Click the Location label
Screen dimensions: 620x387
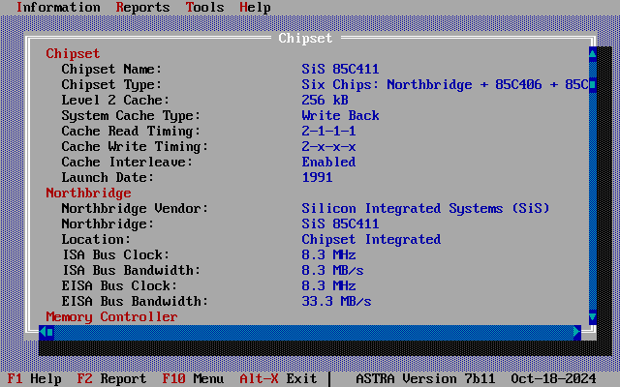[96, 239]
